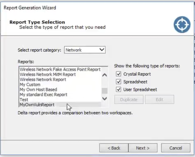Go back with the < Back button
Image resolution: width=195 pixels, height=157 pixels.
pyautogui.click(x=114, y=148)
